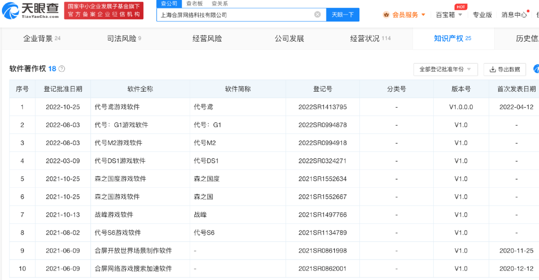Viewport: 539px width, 280px height.
Task: Click 合屏开放世界场景制作软件 in row 9
Action: (133, 251)
